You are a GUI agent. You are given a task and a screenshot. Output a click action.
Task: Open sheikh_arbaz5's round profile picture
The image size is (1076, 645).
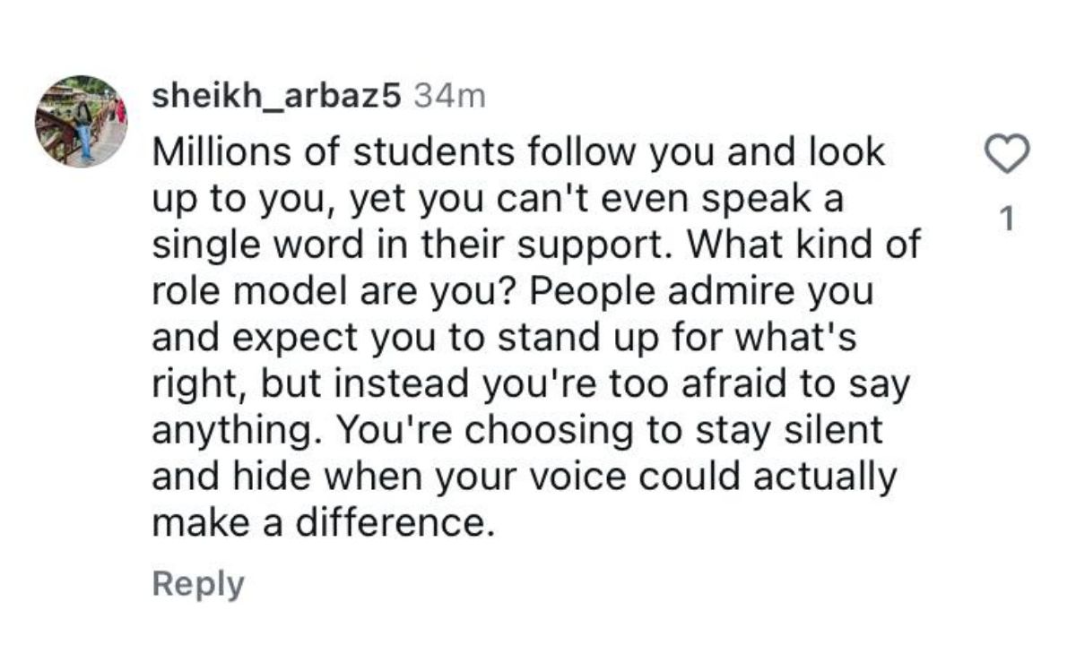[81, 121]
